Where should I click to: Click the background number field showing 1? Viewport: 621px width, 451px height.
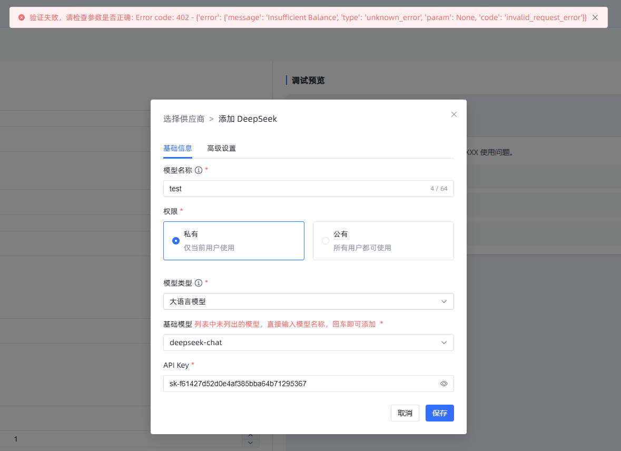[x=121, y=439]
